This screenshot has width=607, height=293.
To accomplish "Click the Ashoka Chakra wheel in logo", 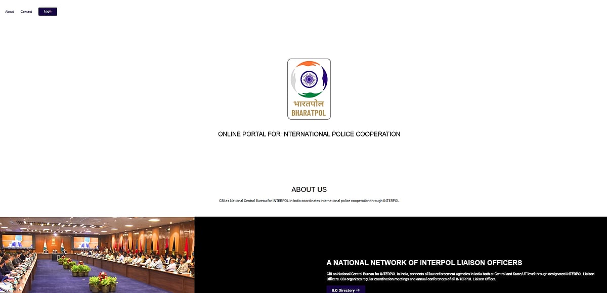I will (309, 79).
